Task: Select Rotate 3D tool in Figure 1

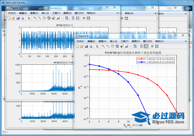Action: coord(49,18)
